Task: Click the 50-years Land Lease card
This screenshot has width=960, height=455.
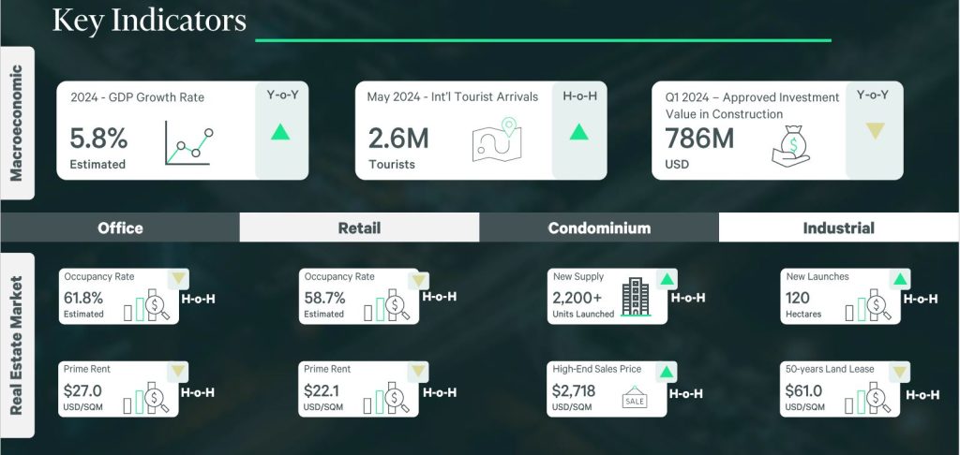Action: coord(840,389)
